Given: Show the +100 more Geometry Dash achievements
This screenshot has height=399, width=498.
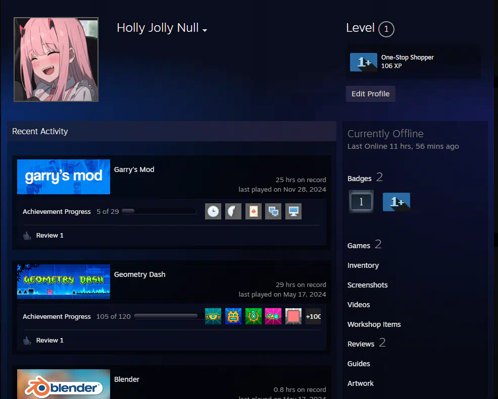Looking at the screenshot, I should pyautogui.click(x=313, y=316).
